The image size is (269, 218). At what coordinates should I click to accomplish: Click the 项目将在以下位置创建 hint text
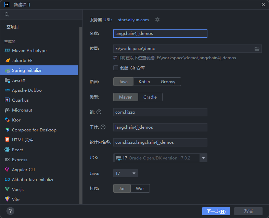(175, 58)
